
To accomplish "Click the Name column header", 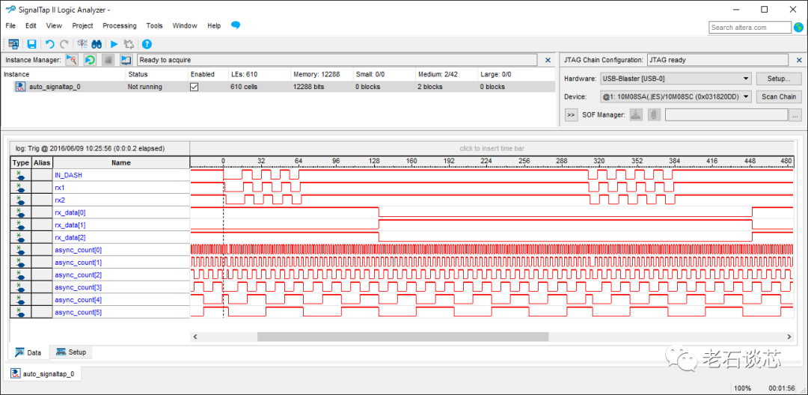I will tap(121, 163).
